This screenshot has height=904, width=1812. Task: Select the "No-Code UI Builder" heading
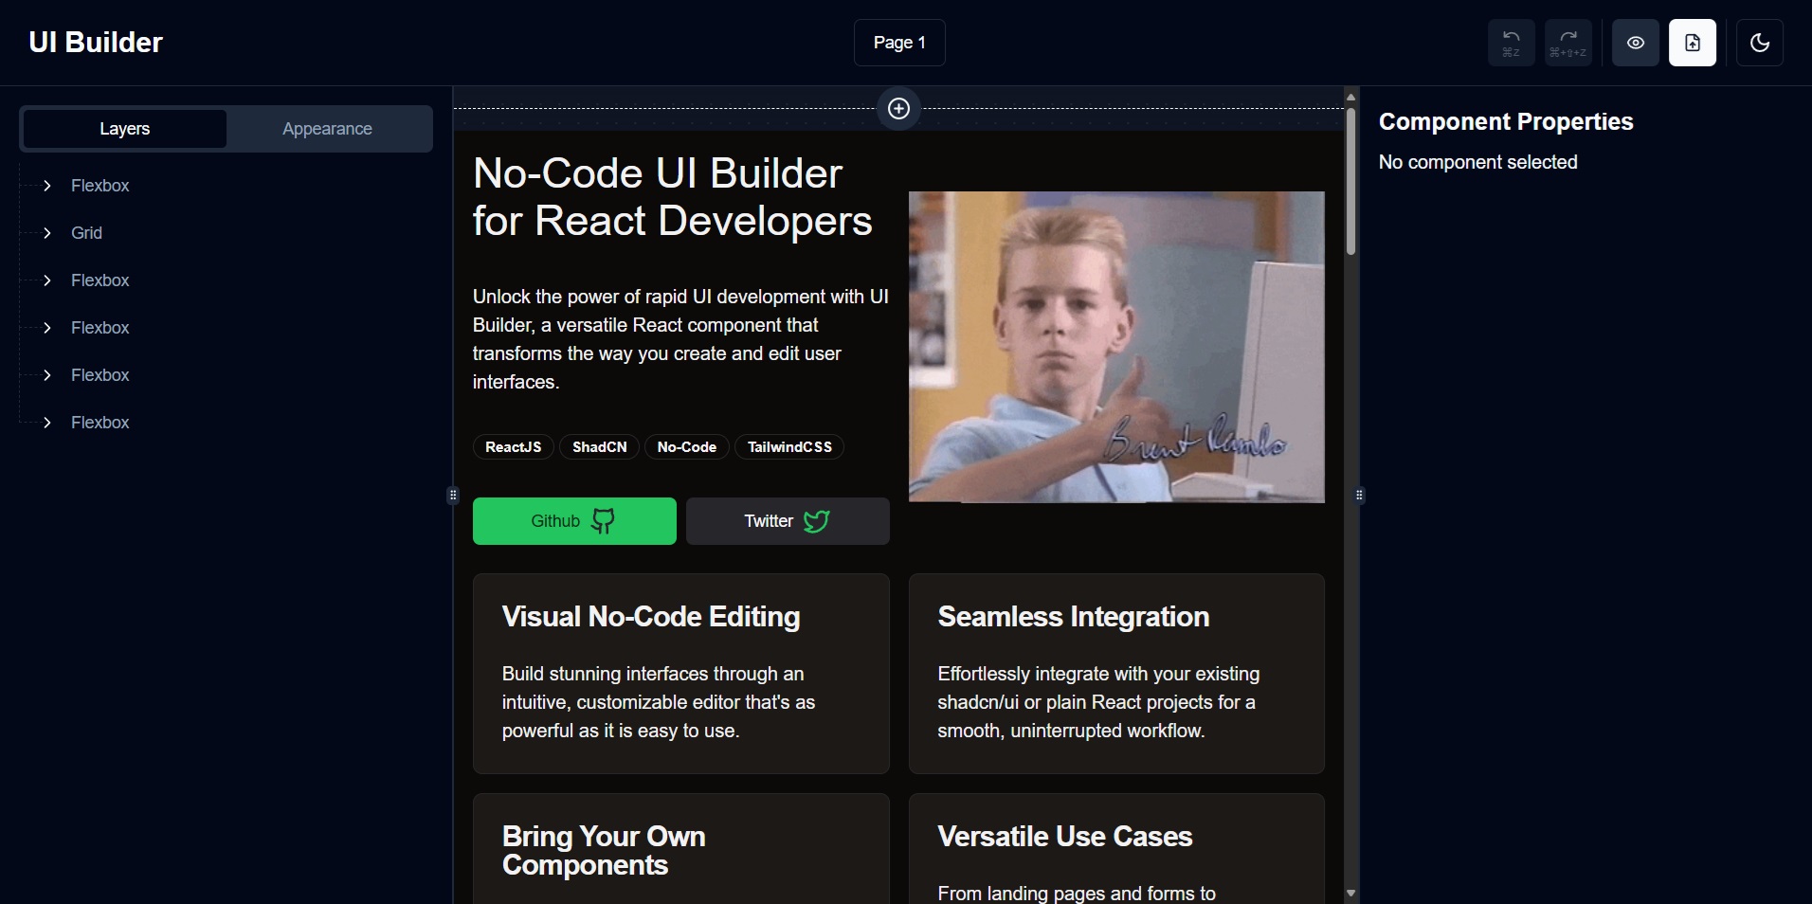tap(672, 197)
